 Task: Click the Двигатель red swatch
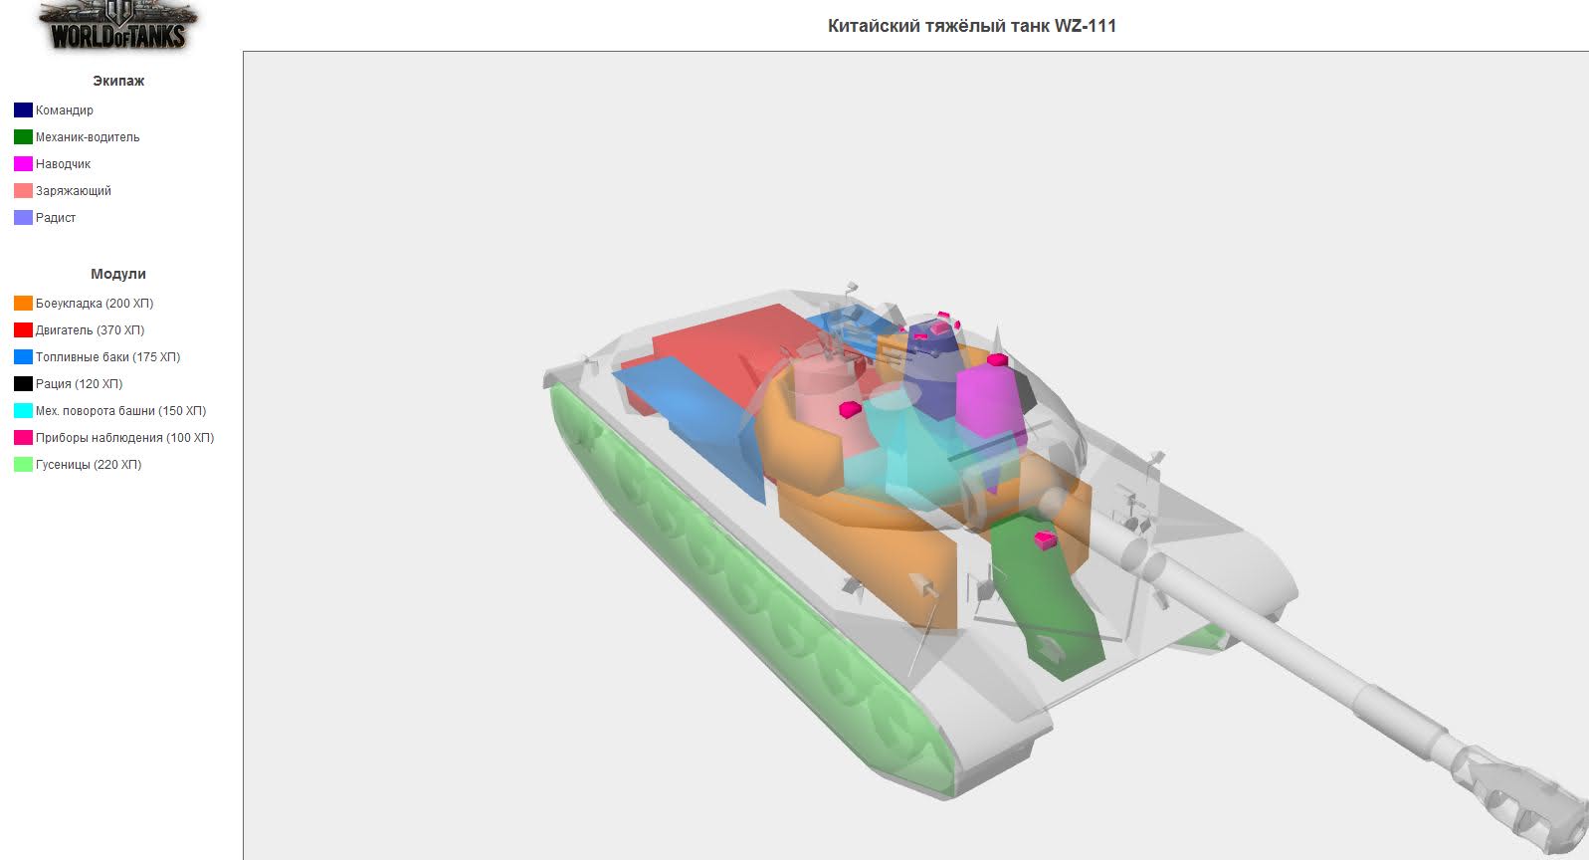[x=23, y=330]
